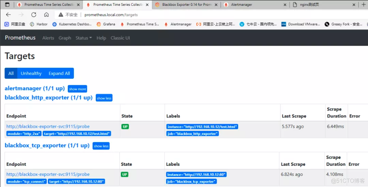Click the Expand All button
Image resolution: width=368 pixels, height=187 pixels.
click(x=59, y=73)
